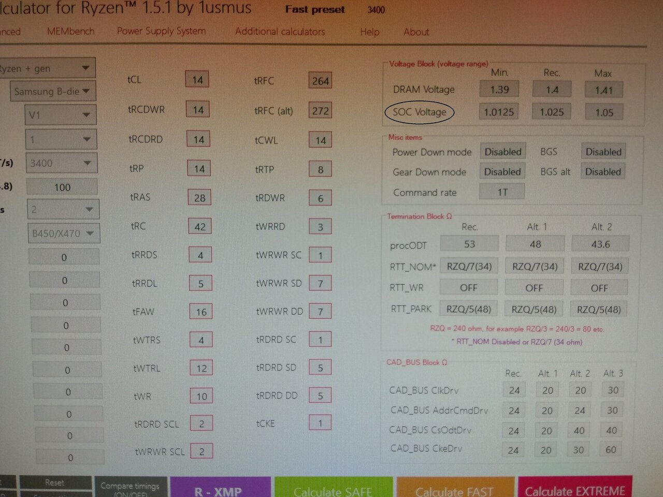Select the tCWL value field
Screen dimensions: 663x497
(x=320, y=140)
